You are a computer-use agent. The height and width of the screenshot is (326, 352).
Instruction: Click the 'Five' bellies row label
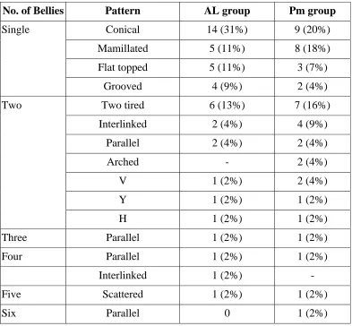tap(12, 295)
